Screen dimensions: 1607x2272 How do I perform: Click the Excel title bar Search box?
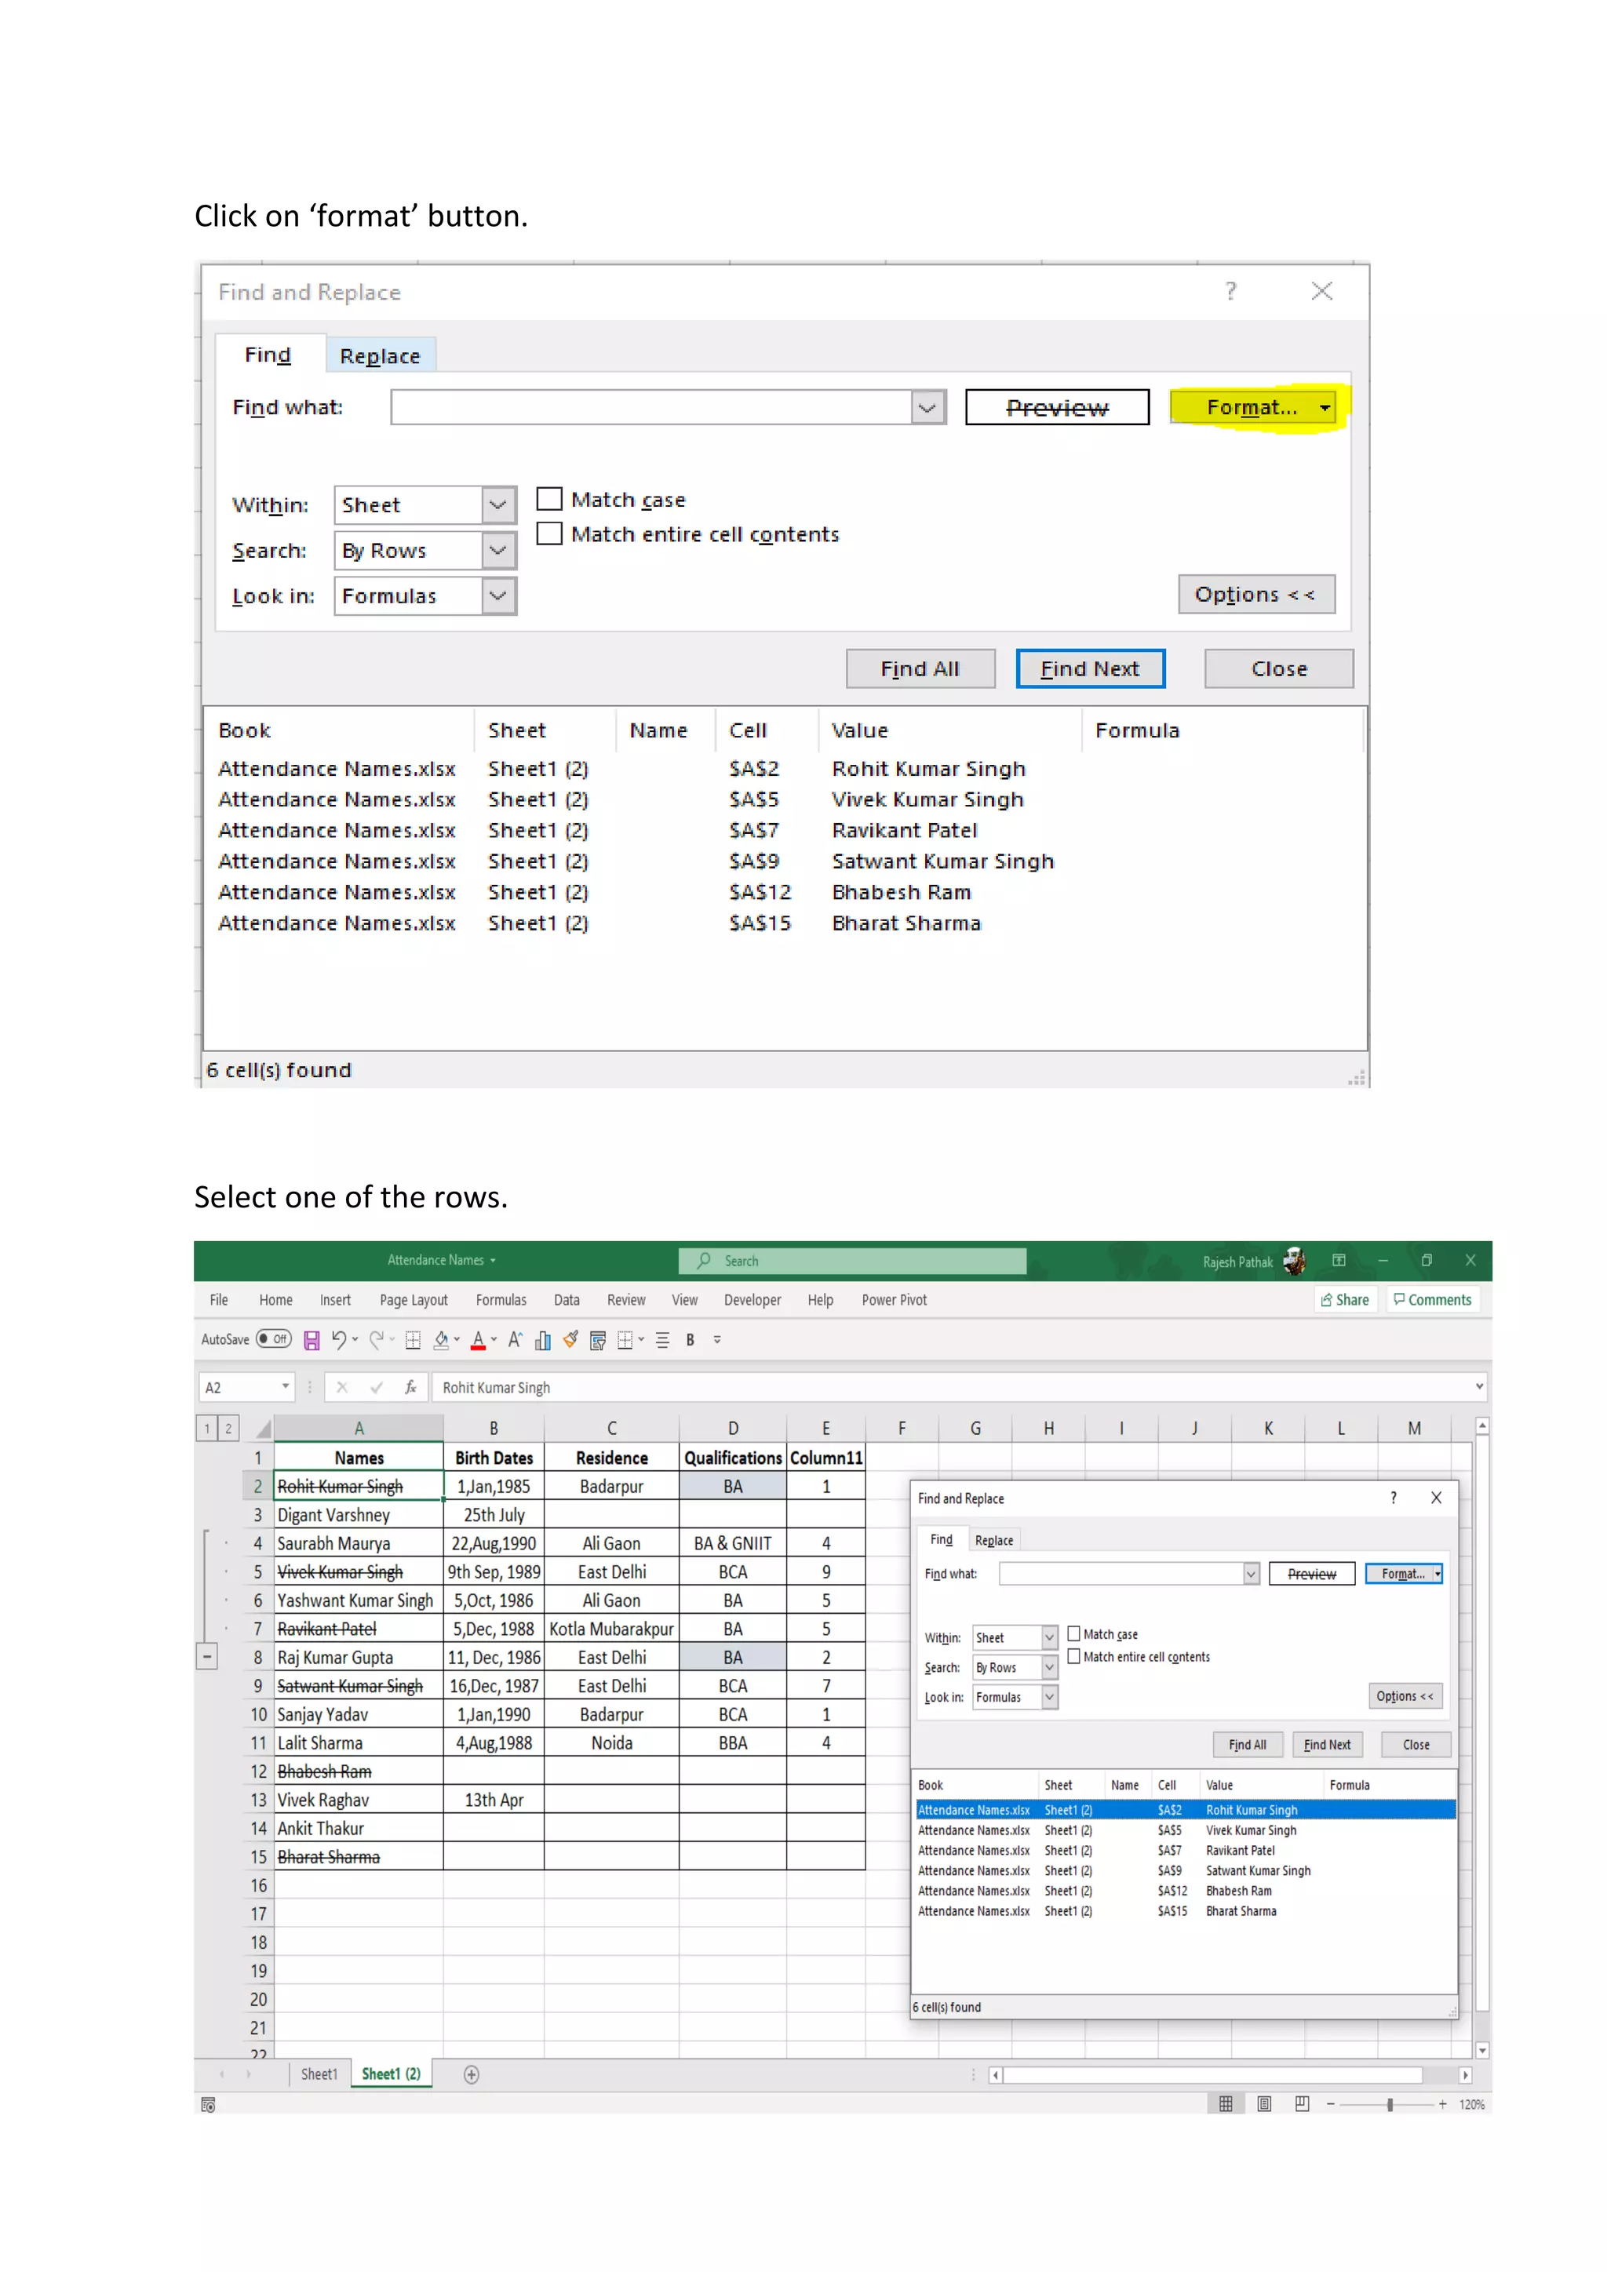pyautogui.click(x=853, y=1261)
